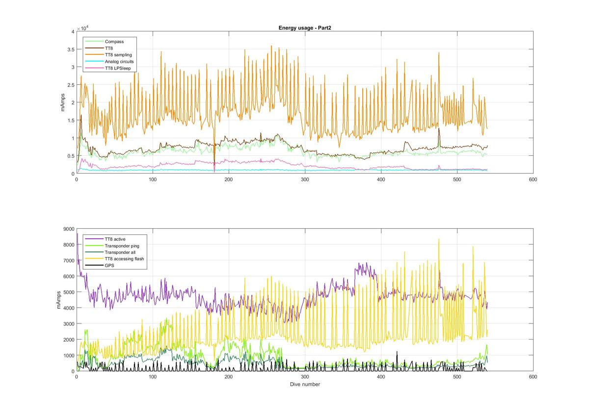Click the 7000 tick label on bottom plot
Viewport: 589px width, 417px height.
pyautogui.click(x=68, y=261)
